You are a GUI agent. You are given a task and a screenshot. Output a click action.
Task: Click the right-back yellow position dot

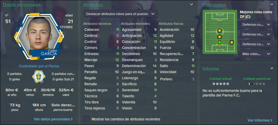tap(231, 42)
